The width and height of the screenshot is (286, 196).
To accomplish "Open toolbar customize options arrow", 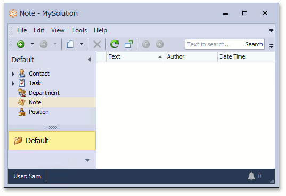I will (x=271, y=46).
